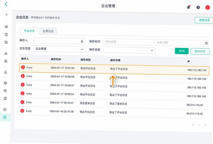Click Lucy avatar in 02:24:41 row
Image resolution: width=213 pixels, height=144 pixels.
tap(22, 102)
